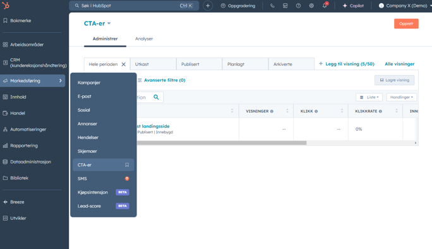Switch to the Analyser tab
The height and width of the screenshot is (249, 432).
[144, 39]
